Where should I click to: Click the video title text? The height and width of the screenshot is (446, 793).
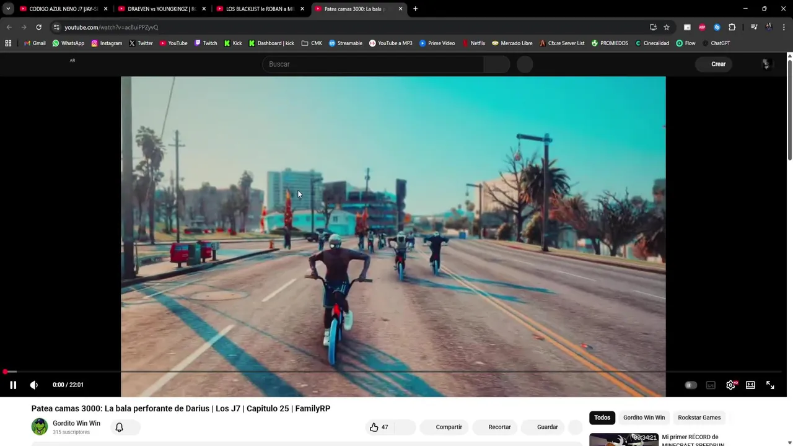tap(181, 408)
